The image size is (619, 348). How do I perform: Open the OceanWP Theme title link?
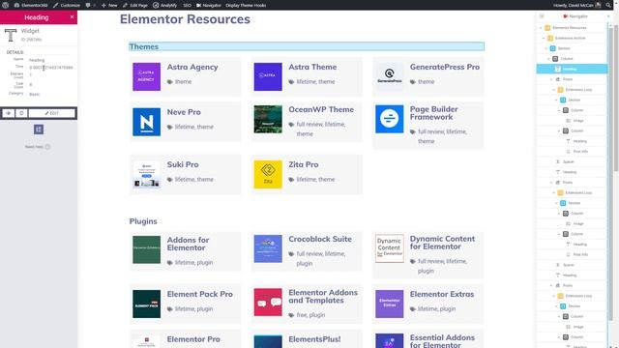pyautogui.click(x=321, y=109)
